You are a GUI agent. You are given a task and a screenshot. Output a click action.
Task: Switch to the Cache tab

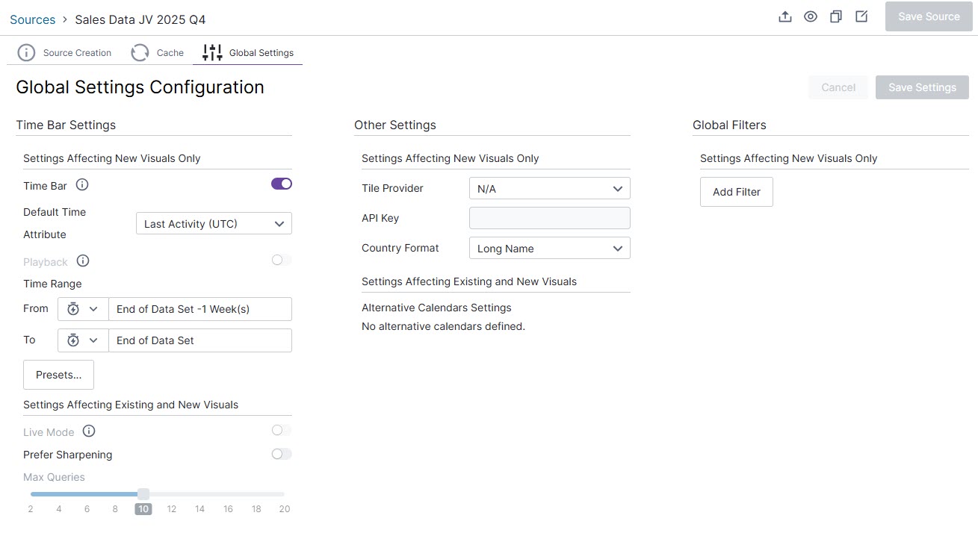[157, 52]
